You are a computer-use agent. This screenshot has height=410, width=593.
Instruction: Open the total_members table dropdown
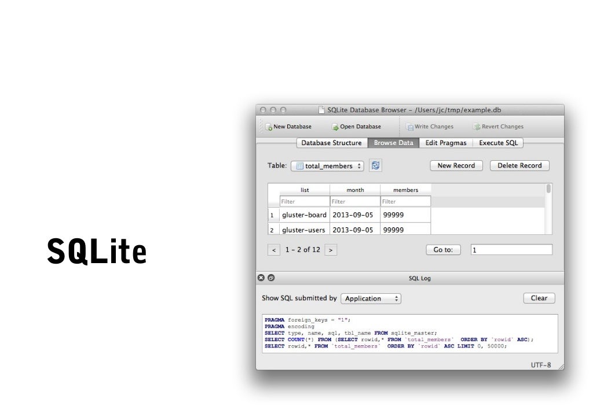327,166
